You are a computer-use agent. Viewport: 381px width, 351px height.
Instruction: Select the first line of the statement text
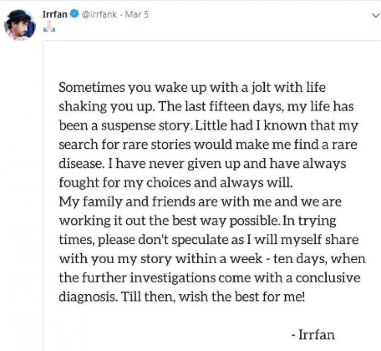[191, 87]
